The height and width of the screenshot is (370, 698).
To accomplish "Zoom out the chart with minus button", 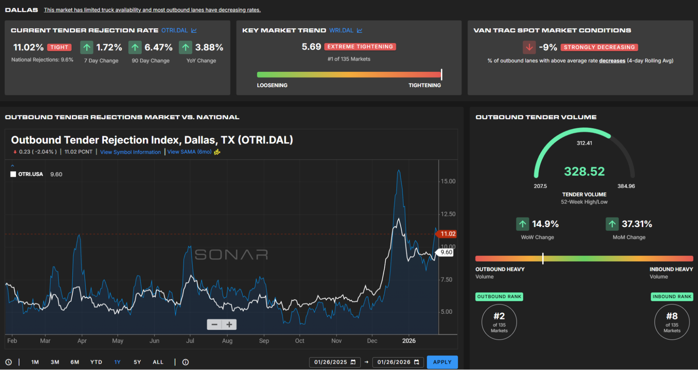I will (214, 325).
